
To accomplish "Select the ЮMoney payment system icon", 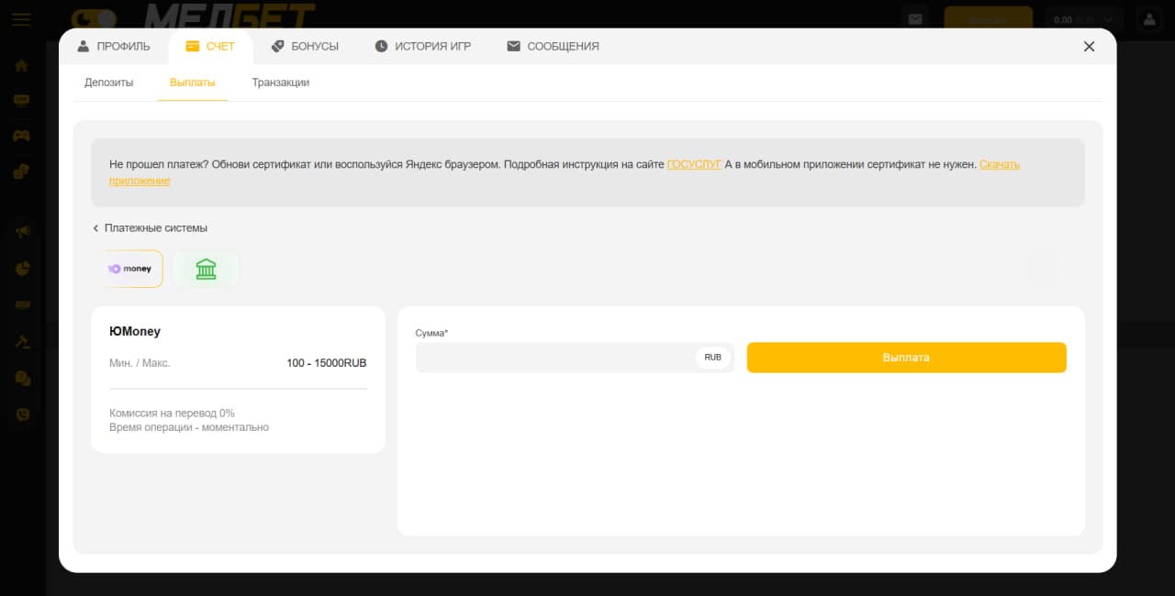I will [129, 269].
